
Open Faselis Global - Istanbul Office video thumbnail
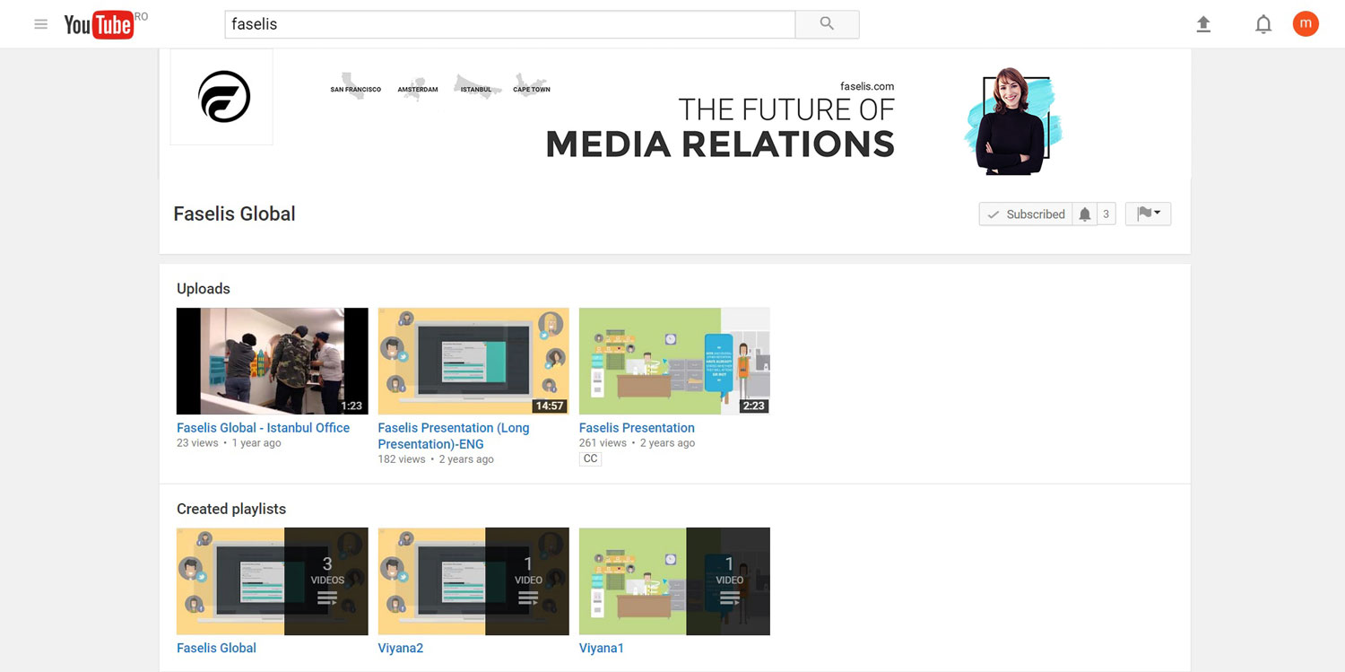click(273, 361)
